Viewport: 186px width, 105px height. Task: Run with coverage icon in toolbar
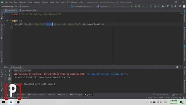139,6
